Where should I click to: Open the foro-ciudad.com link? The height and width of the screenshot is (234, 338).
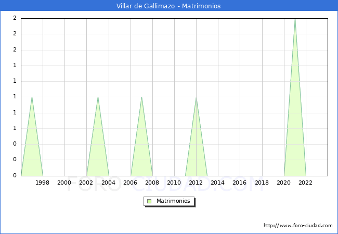pos(298,226)
